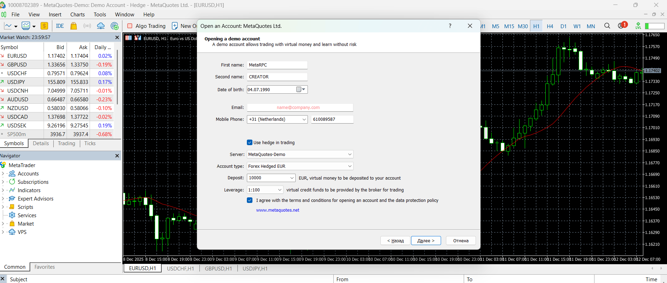Click the Далее > next button
667x283 pixels.
pos(426,241)
